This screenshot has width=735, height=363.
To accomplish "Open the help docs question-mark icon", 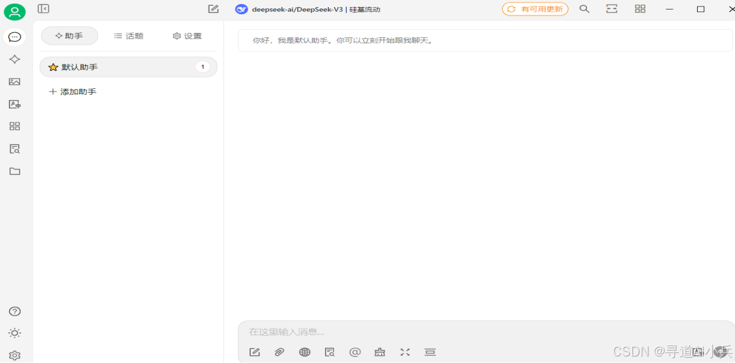I will point(15,311).
